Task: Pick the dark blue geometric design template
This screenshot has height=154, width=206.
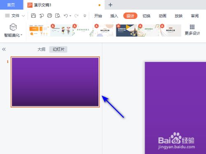Action: [x=126, y=30]
